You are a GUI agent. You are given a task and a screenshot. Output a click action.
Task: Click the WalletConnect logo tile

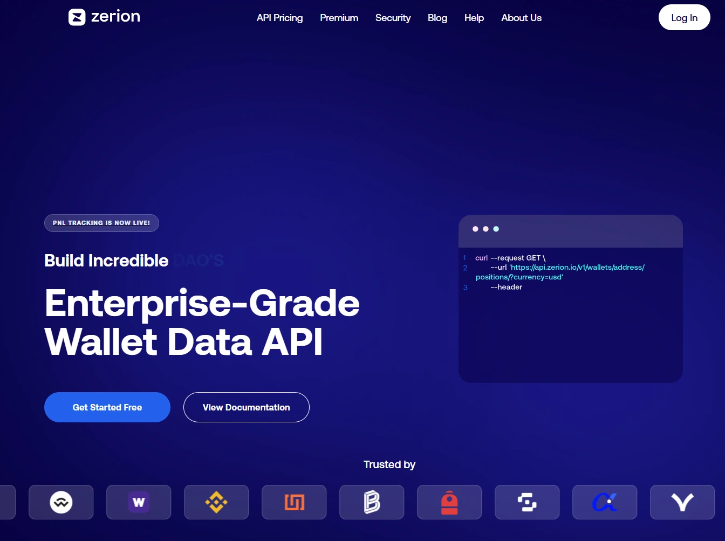[61, 502]
